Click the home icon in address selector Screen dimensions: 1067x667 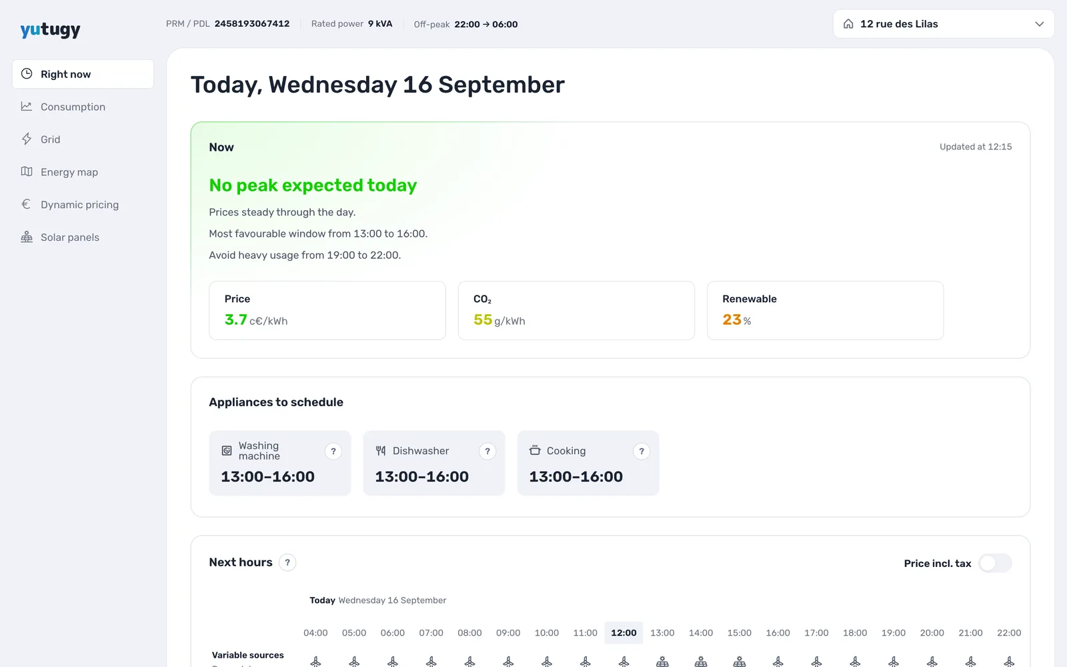tap(848, 24)
